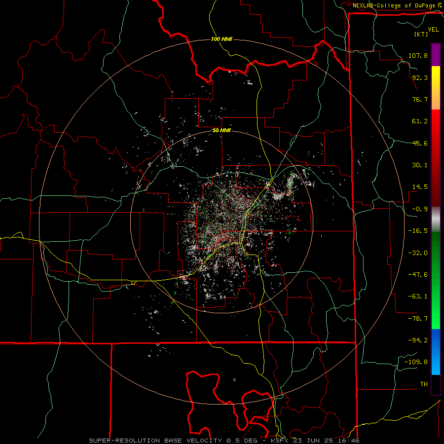This screenshot has width=444, height=444.
Task: Pick the purple segment of the color scale
Action: (436, 55)
